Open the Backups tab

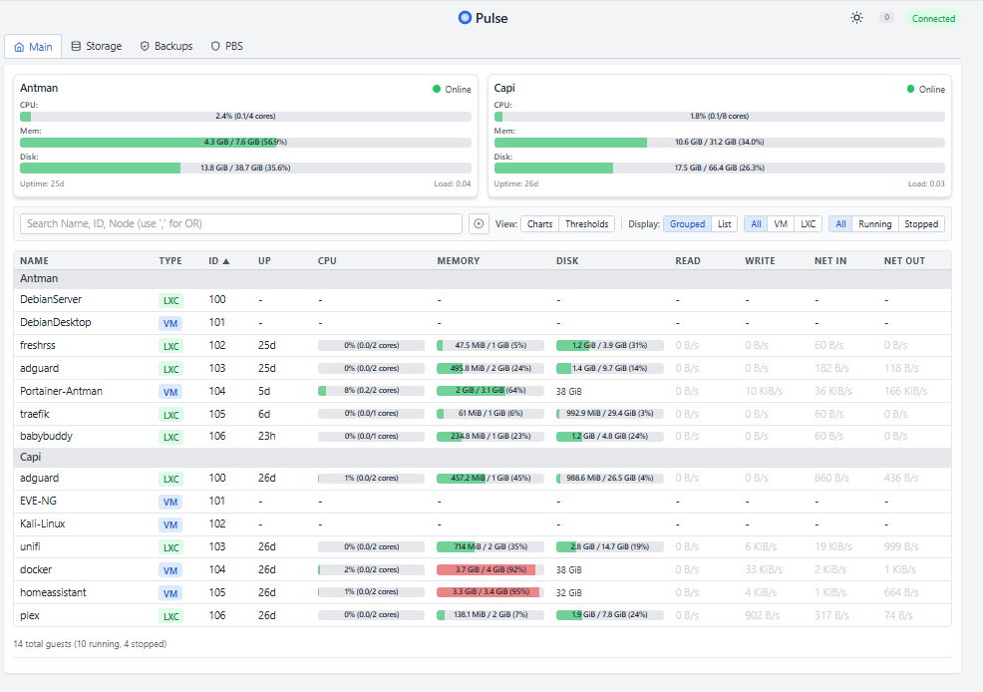[x=165, y=46]
